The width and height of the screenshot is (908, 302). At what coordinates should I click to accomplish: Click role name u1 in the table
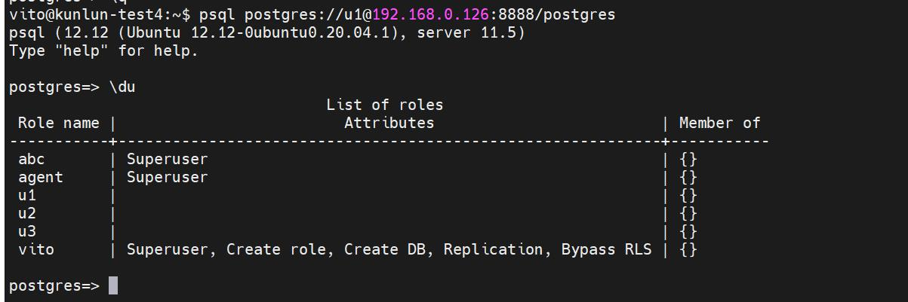(27, 196)
